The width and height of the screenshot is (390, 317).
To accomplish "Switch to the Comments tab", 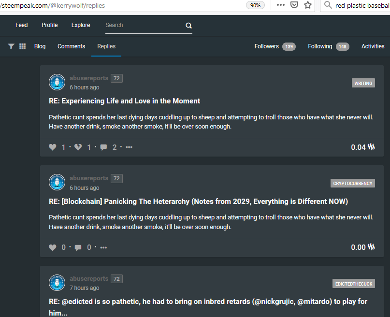I will click(72, 46).
